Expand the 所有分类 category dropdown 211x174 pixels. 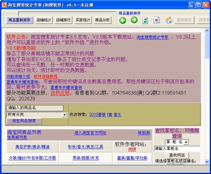tap(65, 115)
